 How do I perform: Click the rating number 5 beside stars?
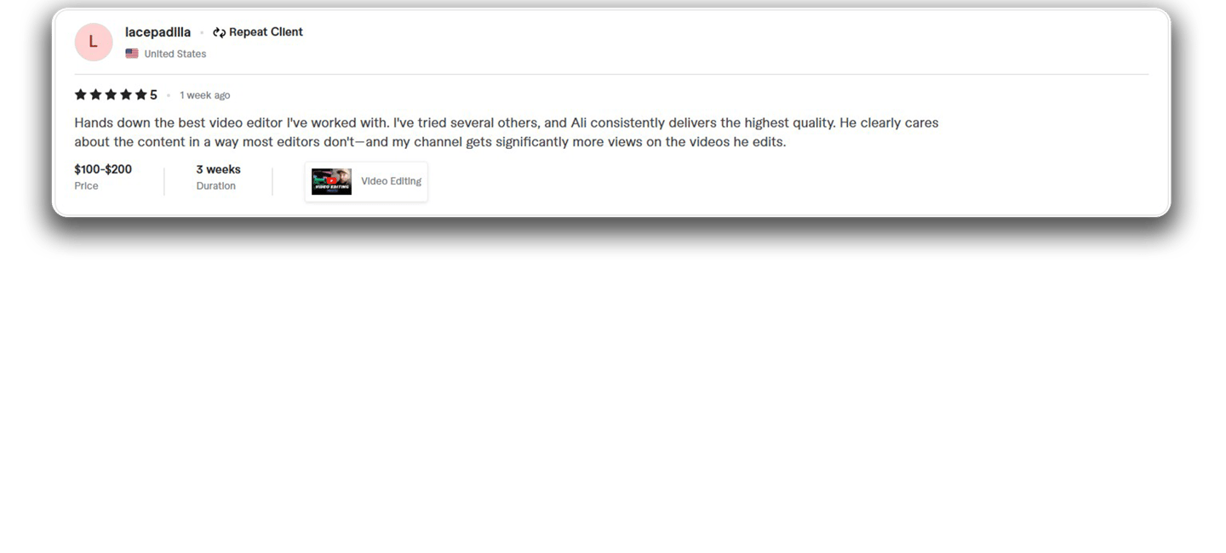[x=153, y=95]
